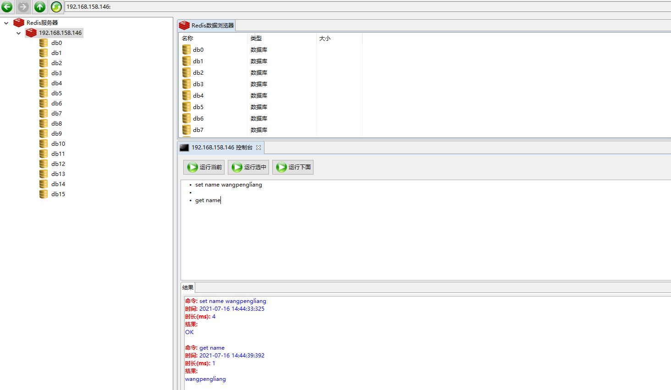
Task: Select db11 icon in the left tree
Action: tap(44, 154)
